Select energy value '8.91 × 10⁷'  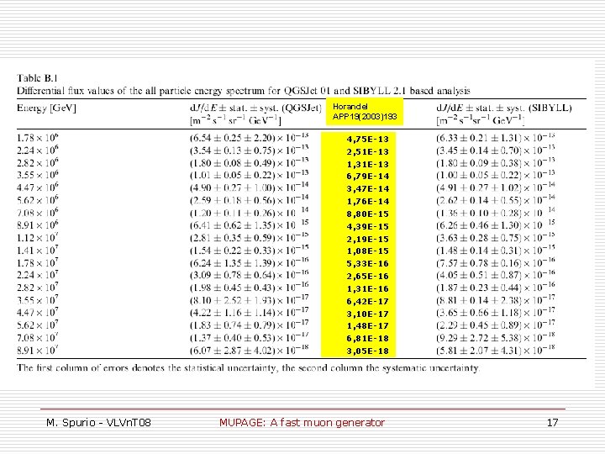(x=38, y=351)
